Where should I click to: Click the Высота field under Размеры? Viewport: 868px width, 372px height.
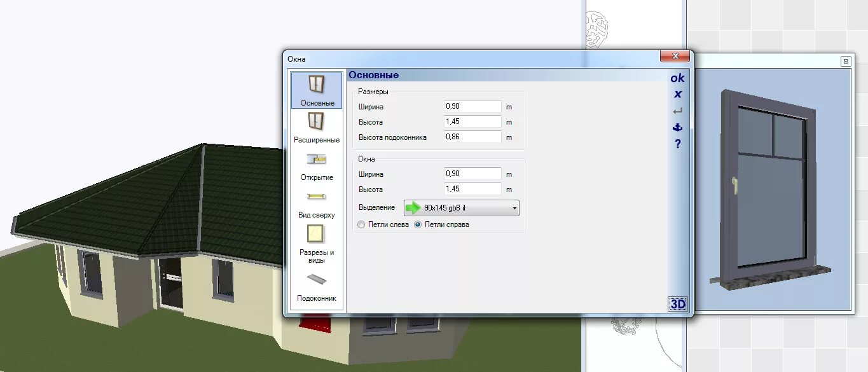tap(472, 122)
